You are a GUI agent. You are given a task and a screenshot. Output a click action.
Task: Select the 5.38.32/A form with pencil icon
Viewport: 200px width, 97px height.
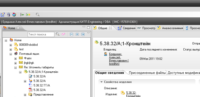click(x=40, y=76)
